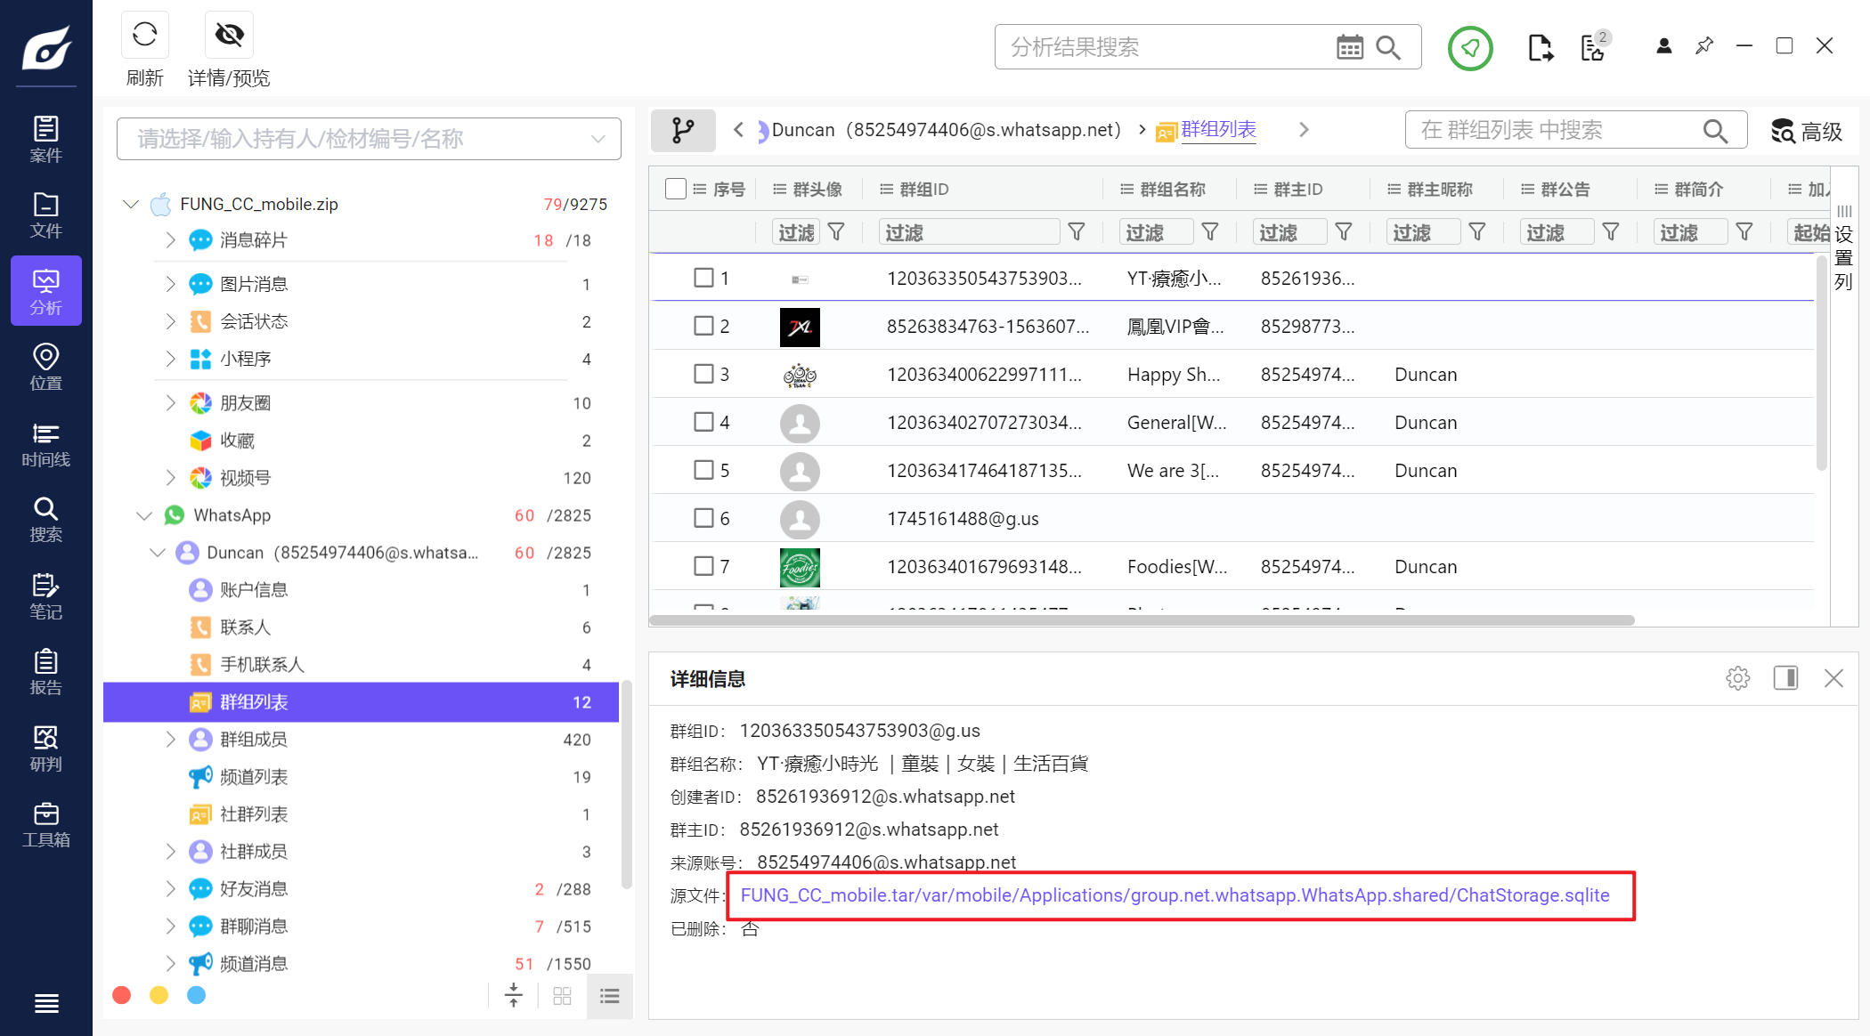Image resolution: width=1870 pixels, height=1036 pixels.
Task: Click the 群组列表 breadcrumb tab
Action: coord(1217,130)
